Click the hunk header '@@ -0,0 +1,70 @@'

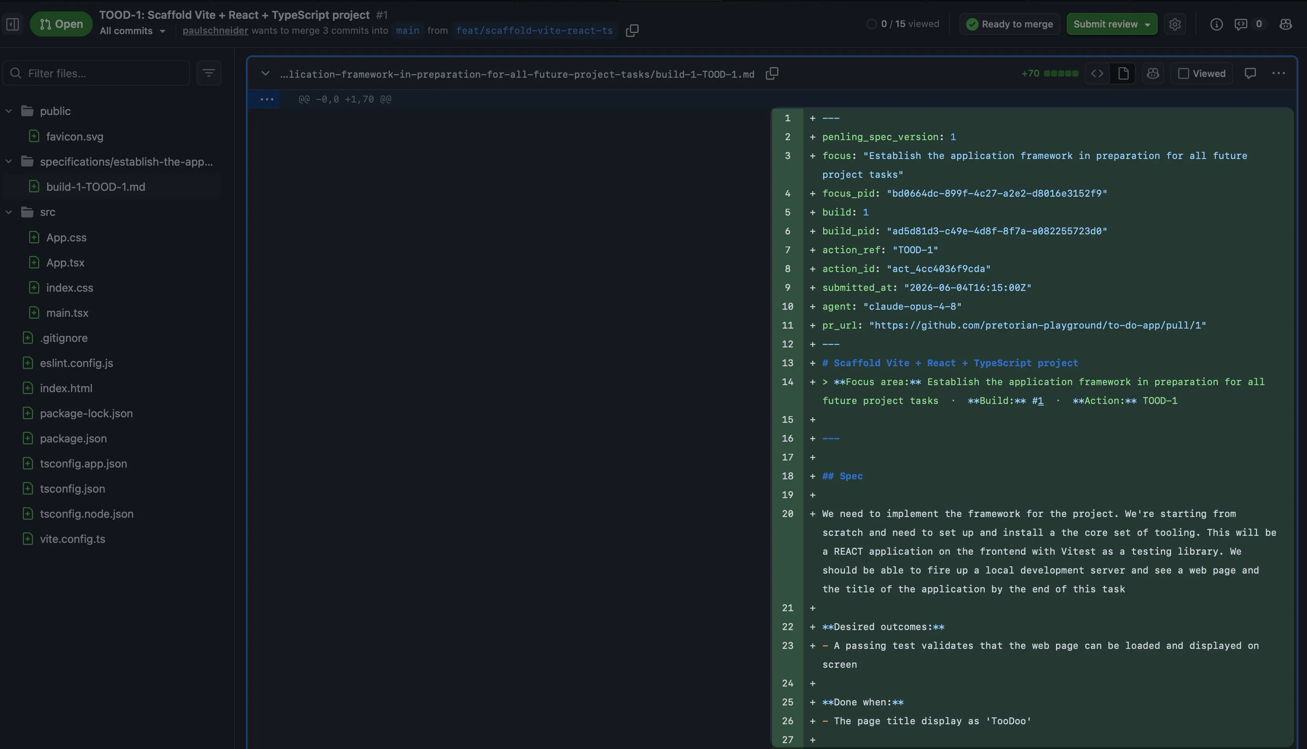coord(345,99)
